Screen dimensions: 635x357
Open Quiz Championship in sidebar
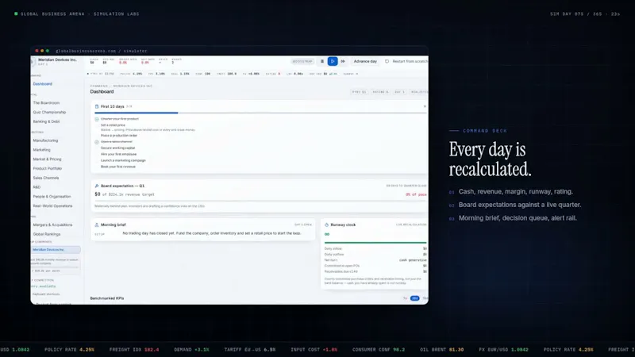49,112
